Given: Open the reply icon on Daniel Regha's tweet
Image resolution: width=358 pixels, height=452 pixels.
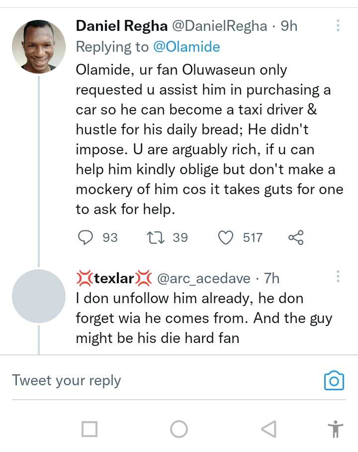Looking at the screenshot, I should click(x=86, y=237).
